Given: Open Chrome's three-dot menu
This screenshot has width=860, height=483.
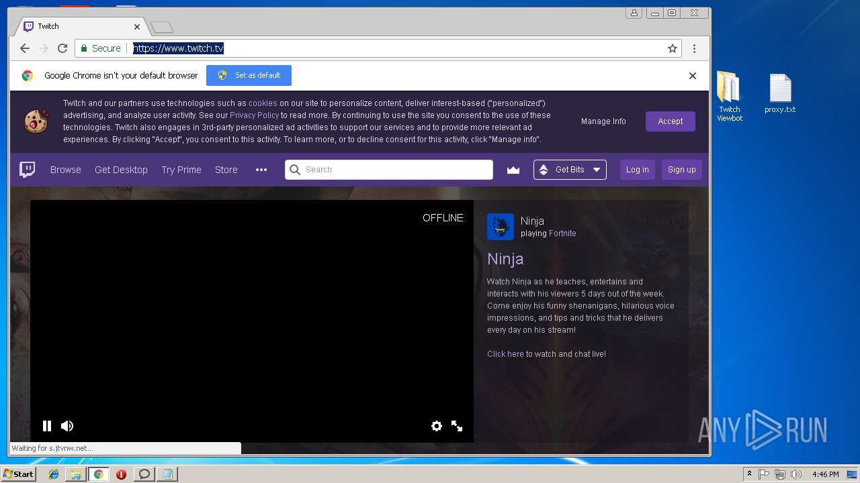Looking at the screenshot, I should pyautogui.click(x=694, y=48).
